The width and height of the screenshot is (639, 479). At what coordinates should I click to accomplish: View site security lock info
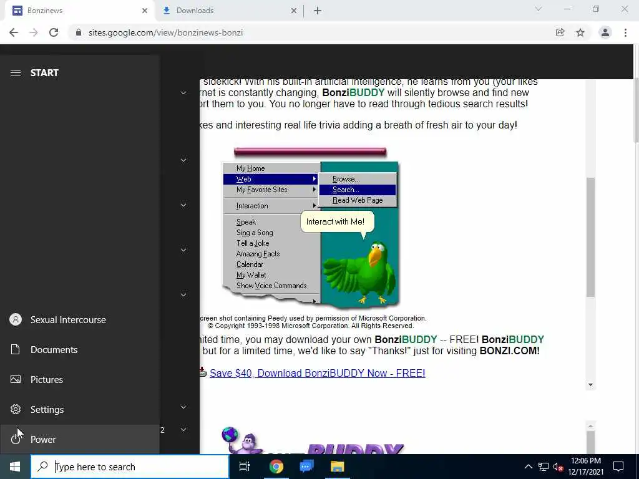(x=79, y=32)
